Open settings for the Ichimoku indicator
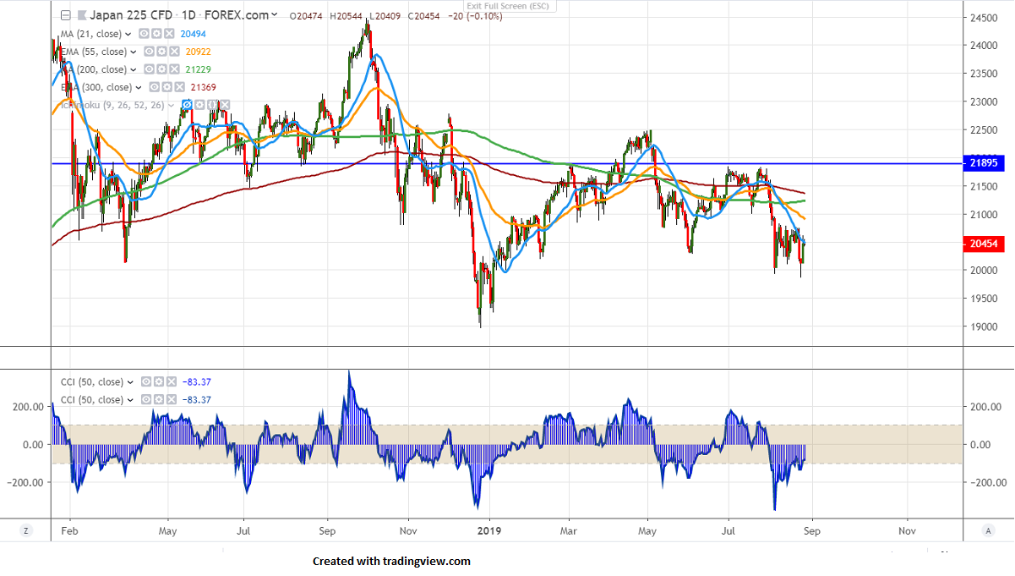1015x576 pixels. point(199,105)
